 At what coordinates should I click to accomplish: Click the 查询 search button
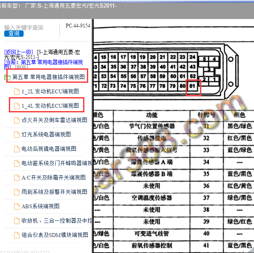click(x=14, y=33)
